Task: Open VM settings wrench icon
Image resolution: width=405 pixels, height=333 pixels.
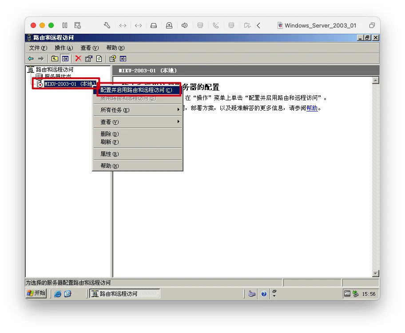Action: point(107,25)
